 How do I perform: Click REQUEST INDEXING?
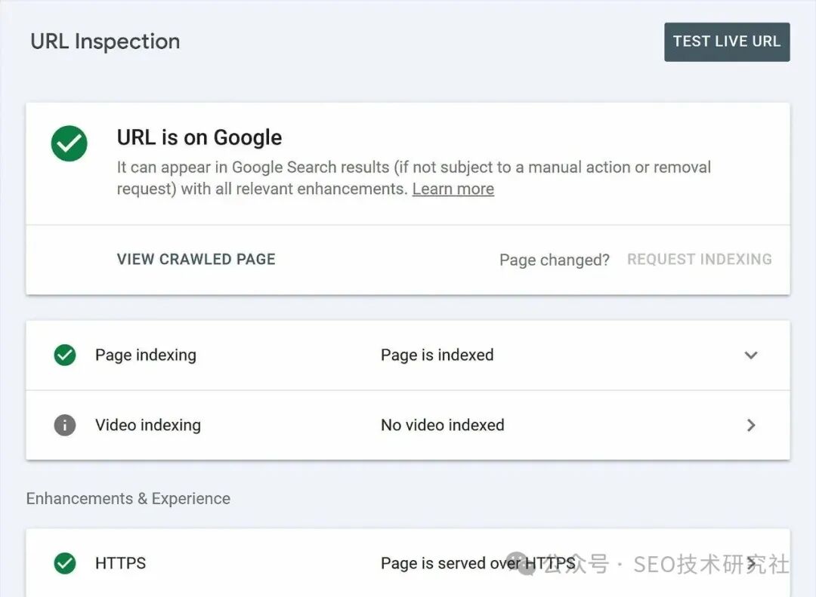point(699,259)
